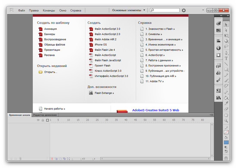Screen dimensions: 237x168
Task: Open the Команды menu
Action: pos(49,10)
